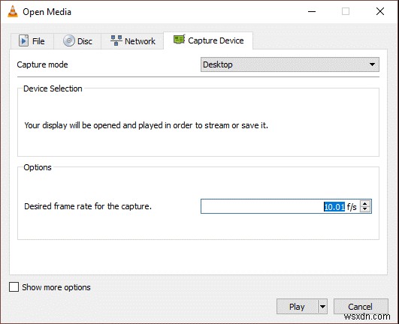Click the Cancel button

point(361,307)
